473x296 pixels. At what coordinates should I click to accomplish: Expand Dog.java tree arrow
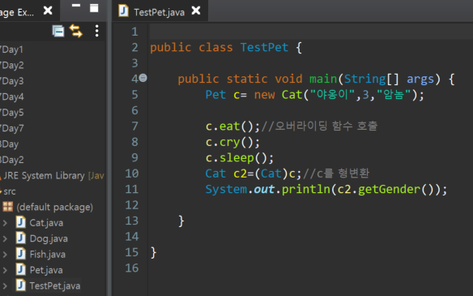pyautogui.click(x=5, y=239)
